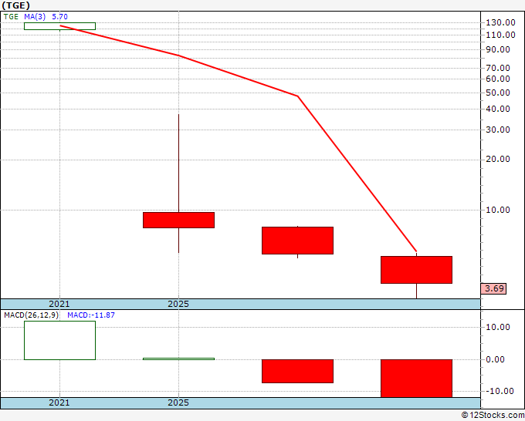Viewport: 525px width, 421px height.
Task: Click the shorter red MACD histogram bar
Action: click(297, 371)
